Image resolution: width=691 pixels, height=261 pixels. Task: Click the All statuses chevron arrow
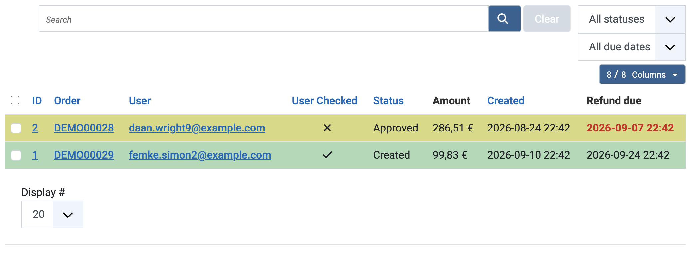pyautogui.click(x=670, y=20)
